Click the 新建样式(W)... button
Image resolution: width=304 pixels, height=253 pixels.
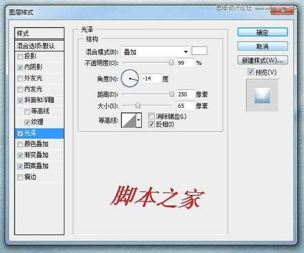pyautogui.click(x=262, y=60)
